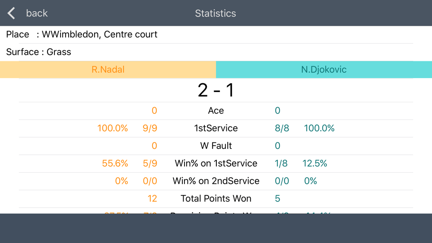Tap the 1stService row label
The height and width of the screenshot is (243, 432).
(216, 128)
